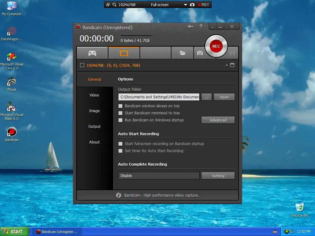Viewport: 315px width, 236px height.
Task: Click the 0 bytes / 41.7GB text
Action: click(135, 40)
